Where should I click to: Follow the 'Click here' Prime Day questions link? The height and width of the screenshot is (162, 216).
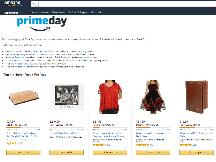pos(116,39)
